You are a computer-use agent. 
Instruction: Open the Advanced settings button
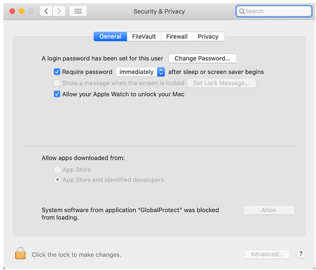coord(267,254)
